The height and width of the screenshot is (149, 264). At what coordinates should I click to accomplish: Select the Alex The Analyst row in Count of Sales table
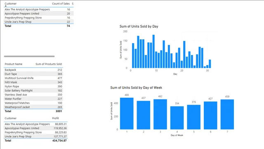point(38,10)
